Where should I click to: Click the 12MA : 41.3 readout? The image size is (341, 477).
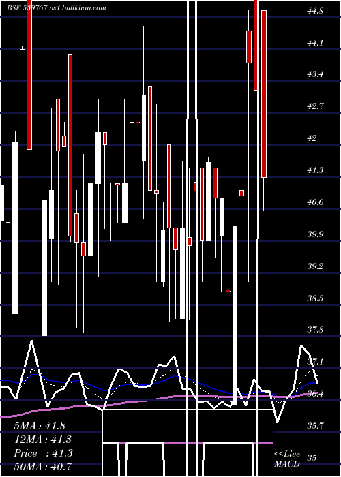43,440
